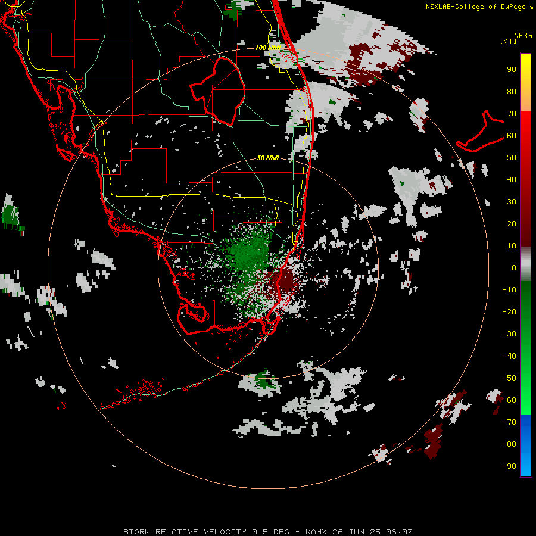Viewport: 536px width, 536px height.
Task: Click the -80 value on the velocity scale
Action: click(509, 444)
